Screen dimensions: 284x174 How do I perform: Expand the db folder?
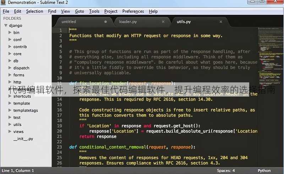pos(10,61)
